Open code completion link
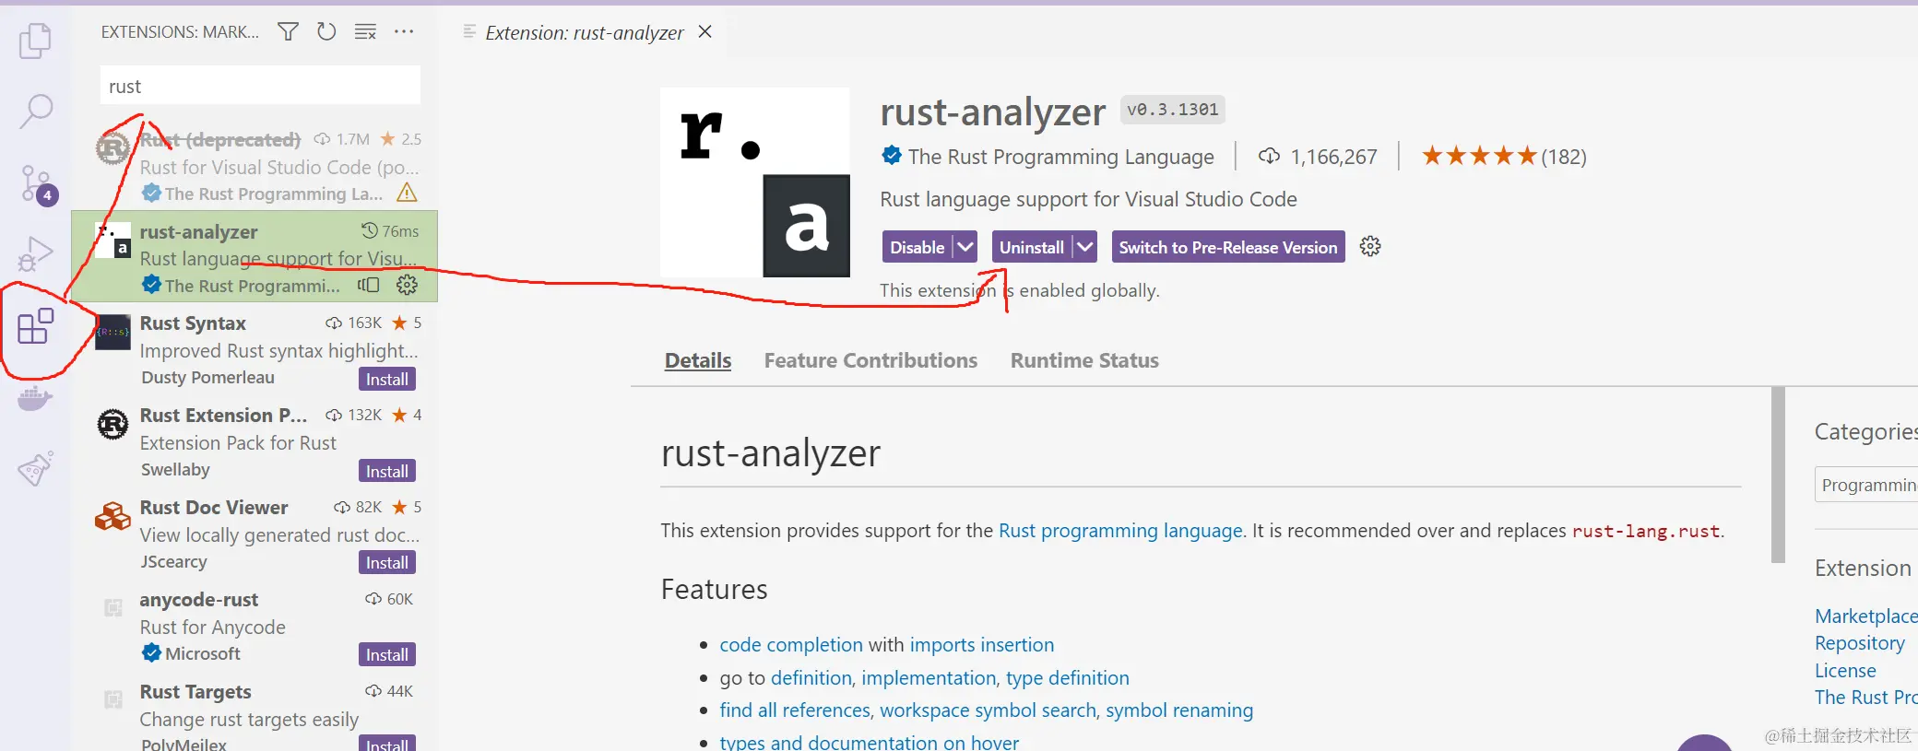This screenshot has width=1918, height=751. point(791,645)
